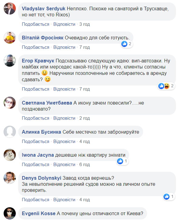The height and width of the screenshot is (220, 185).
Task: Click the like reaction icon on Iwona Jacyna's comment
Action: tap(120, 161)
